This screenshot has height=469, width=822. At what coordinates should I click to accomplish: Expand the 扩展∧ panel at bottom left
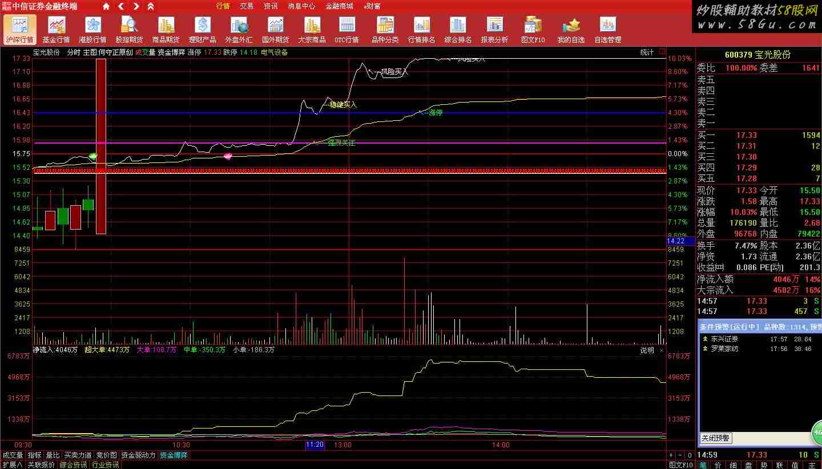pos(12,464)
